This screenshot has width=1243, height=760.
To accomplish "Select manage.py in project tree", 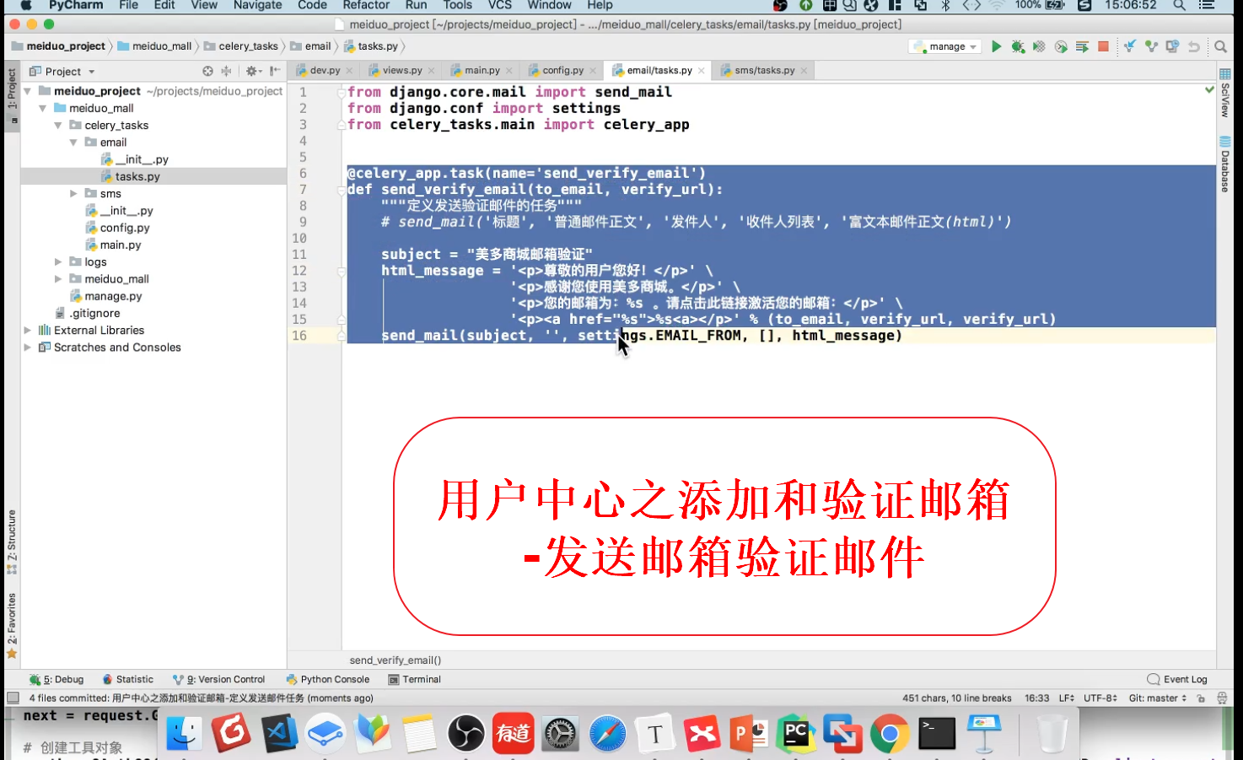I will 113,296.
